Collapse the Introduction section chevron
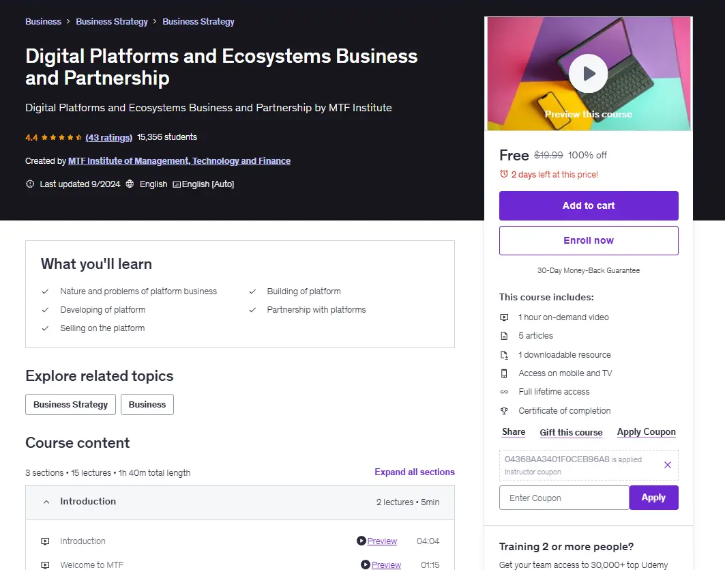Screen dimensions: 725x570 [x=46, y=502]
